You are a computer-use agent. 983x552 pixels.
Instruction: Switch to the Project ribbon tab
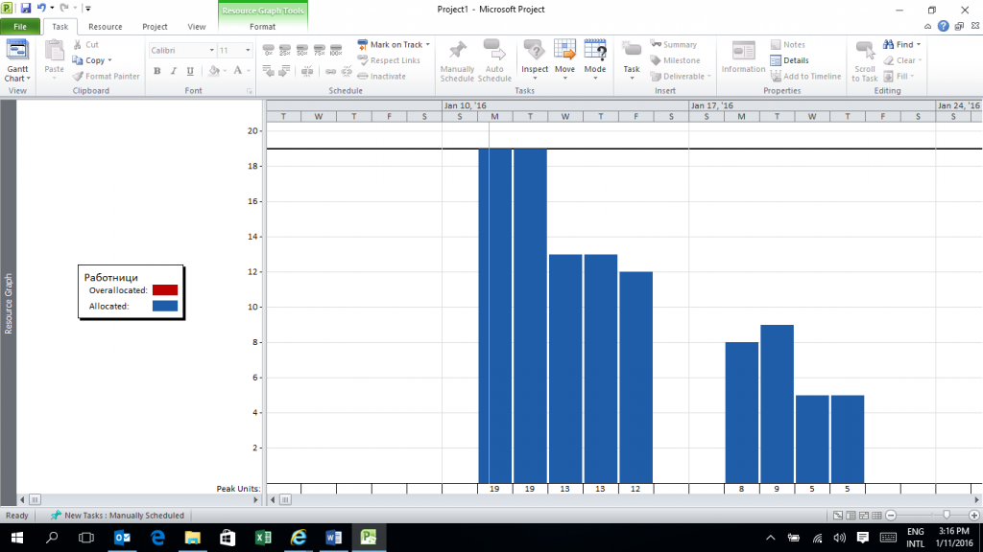pos(155,26)
